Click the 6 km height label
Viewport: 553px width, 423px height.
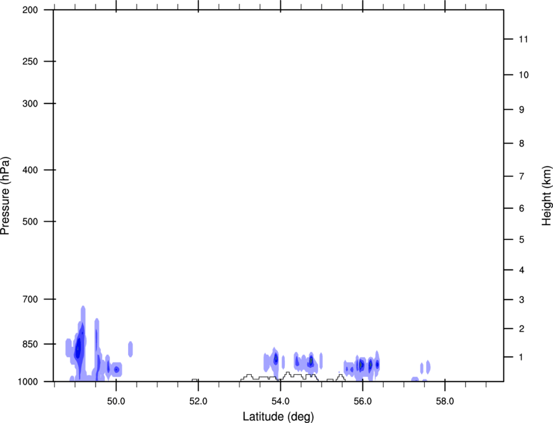pos(522,208)
